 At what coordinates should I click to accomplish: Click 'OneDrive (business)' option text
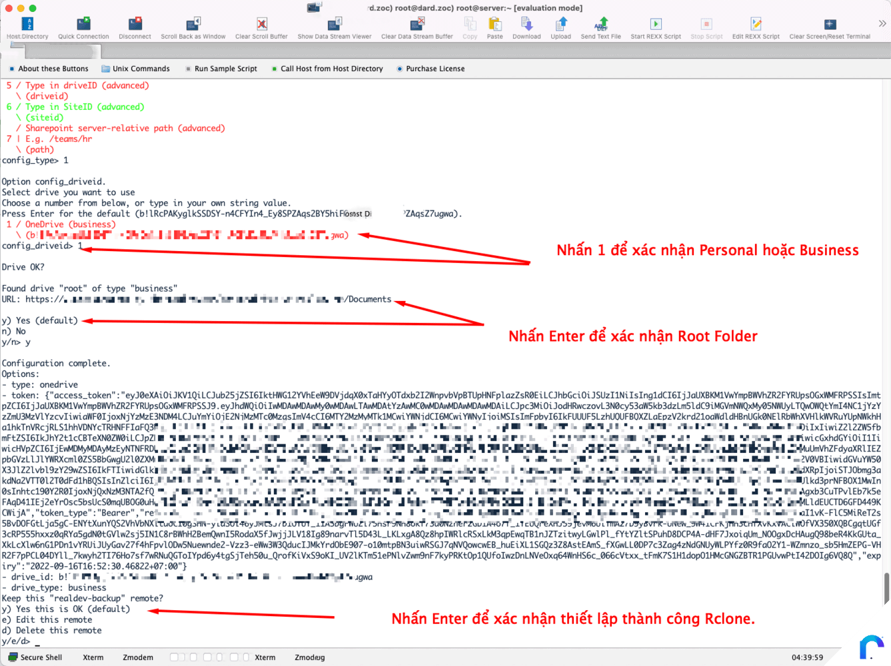point(70,224)
